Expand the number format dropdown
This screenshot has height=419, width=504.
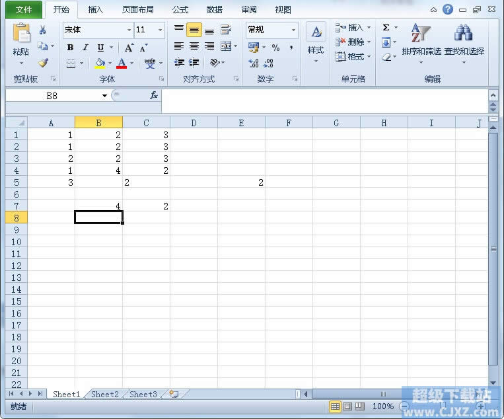pyautogui.click(x=293, y=30)
